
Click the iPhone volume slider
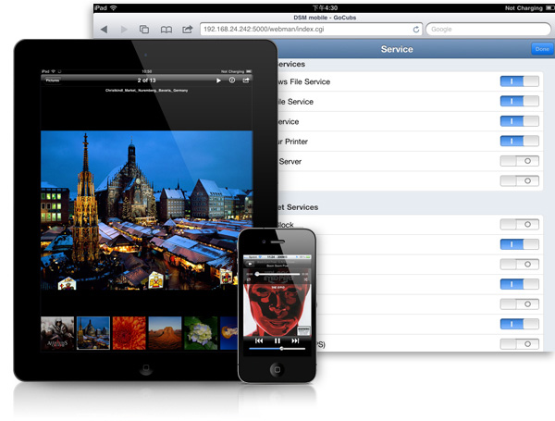pos(277,350)
